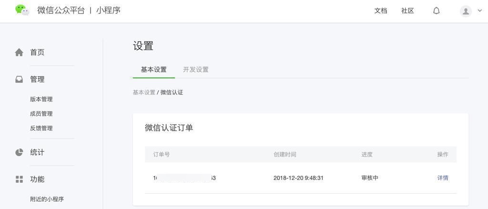This screenshot has width=488, height=209.
Task: Open the notification bell
Action: [x=436, y=10]
